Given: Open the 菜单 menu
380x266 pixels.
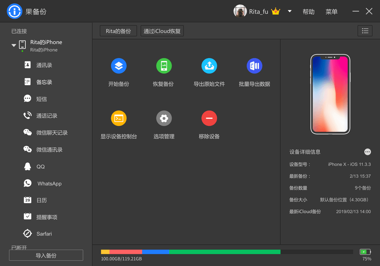Looking at the screenshot, I should [x=331, y=11].
